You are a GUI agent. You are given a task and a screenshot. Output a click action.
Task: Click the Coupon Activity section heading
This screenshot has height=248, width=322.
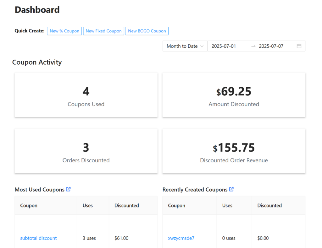coord(37,62)
